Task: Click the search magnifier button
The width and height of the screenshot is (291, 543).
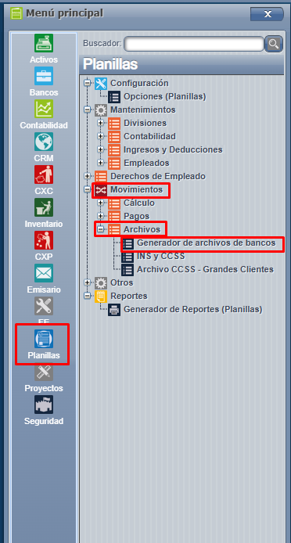Action: tap(274, 44)
